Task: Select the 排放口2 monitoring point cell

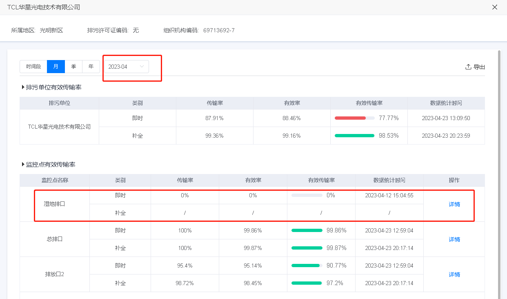Action: pyautogui.click(x=55, y=274)
